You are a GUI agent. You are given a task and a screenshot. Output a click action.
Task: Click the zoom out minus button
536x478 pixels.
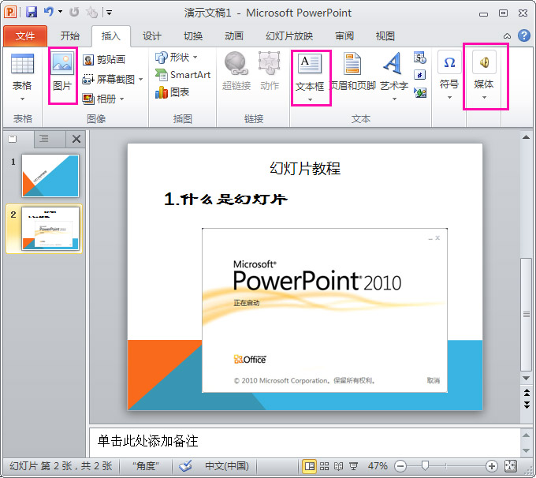click(x=400, y=466)
